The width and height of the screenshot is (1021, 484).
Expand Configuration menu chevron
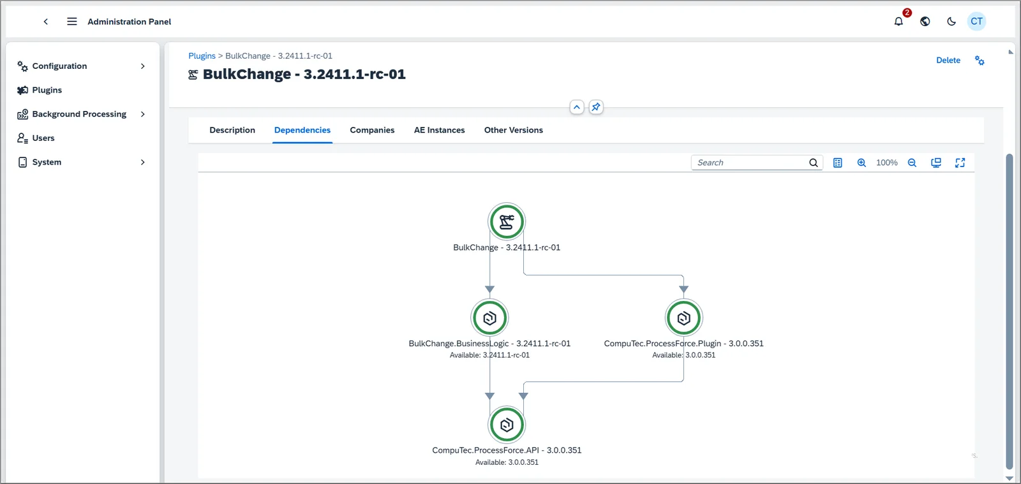pos(142,66)
